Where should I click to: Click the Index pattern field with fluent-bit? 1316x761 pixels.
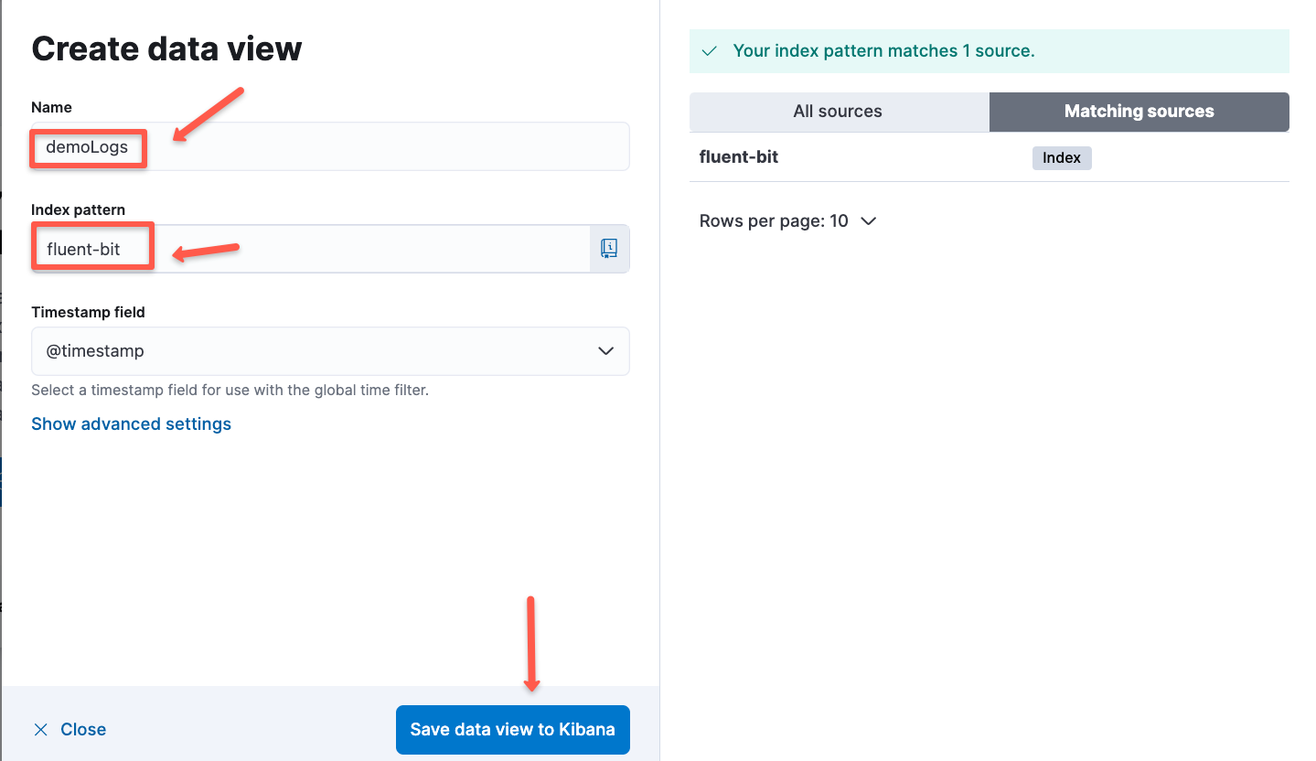311,249
